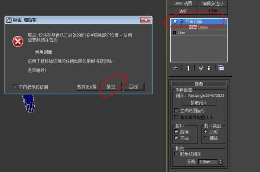The height and width of the screenshot is (172, 260).
Task: Click Remove Modifier from stack icon
Action: click(209, 68)
